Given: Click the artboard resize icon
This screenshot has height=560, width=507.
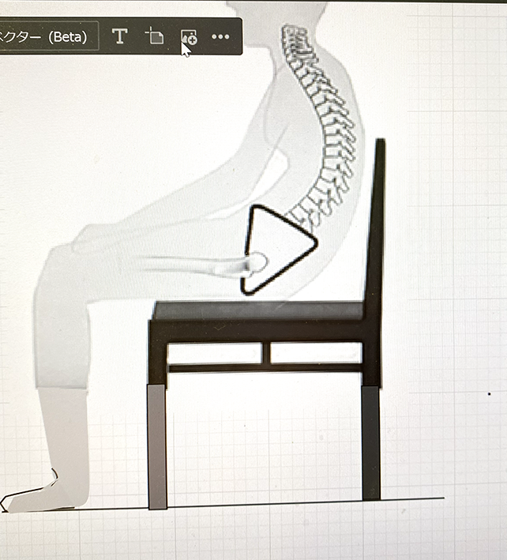Looking at the screenshot, I should pyautogui.click(x=155, y=36).
